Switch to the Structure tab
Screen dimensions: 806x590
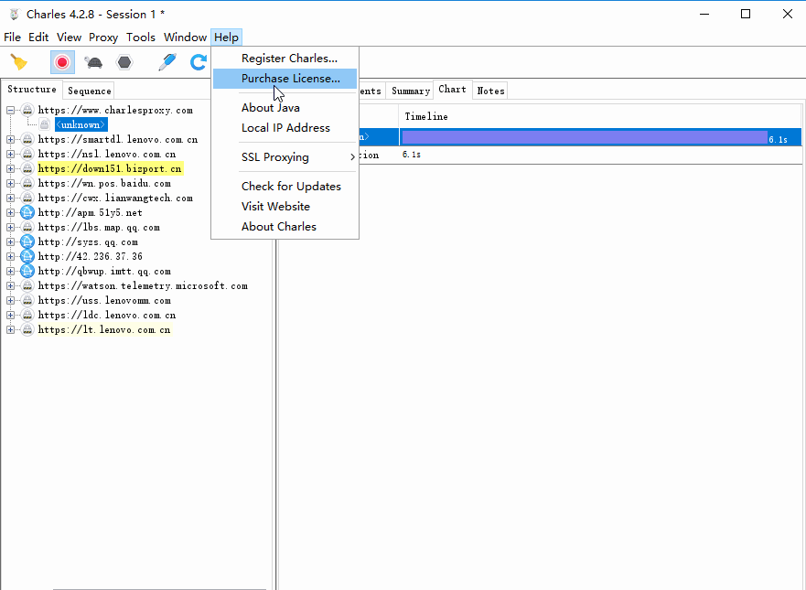[x=32, y=90]
